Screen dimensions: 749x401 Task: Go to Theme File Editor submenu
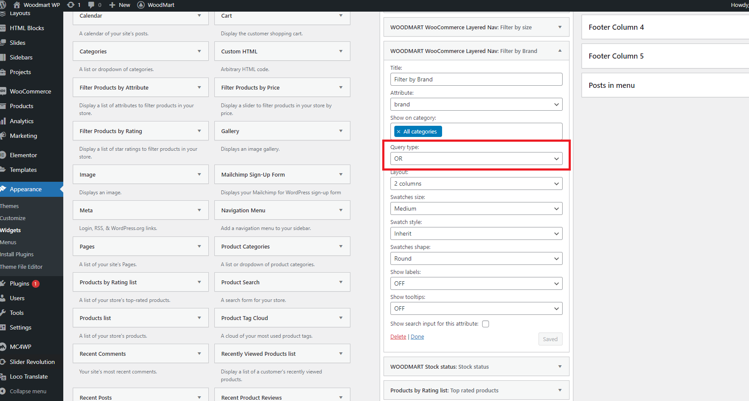22,267
